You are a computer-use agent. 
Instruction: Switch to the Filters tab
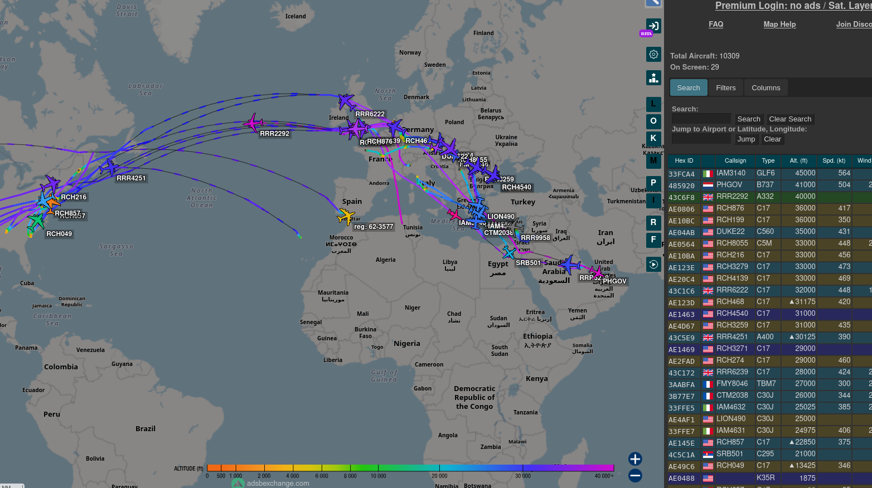(x=726, y=88)
